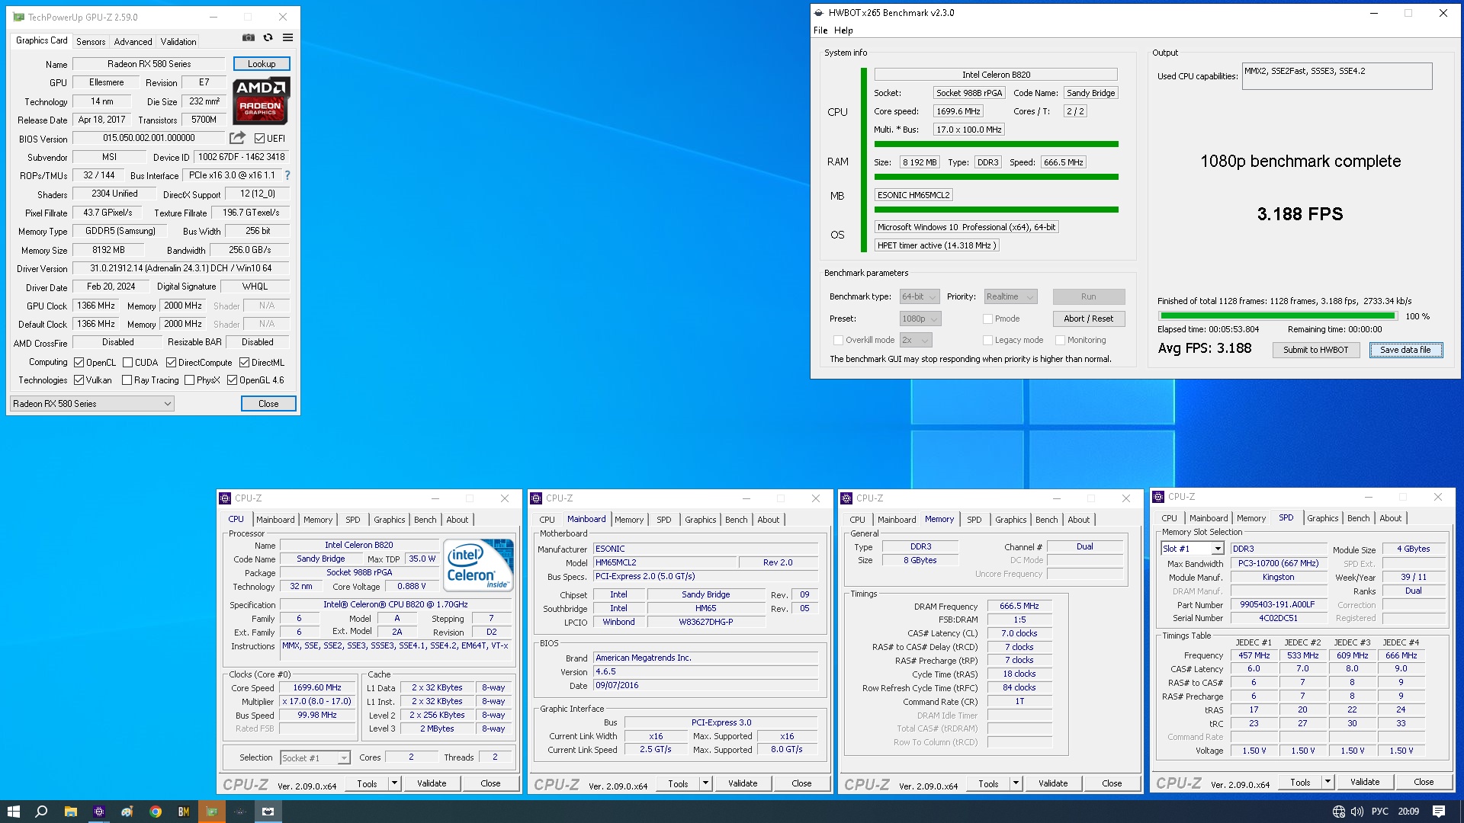Click the dark taskbar icon next to GPU-Z
The width and height of the screenshot is (1464, 823).
point(239,812)
